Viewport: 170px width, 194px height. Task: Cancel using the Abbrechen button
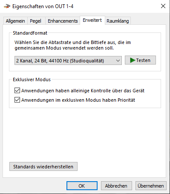point(116,185)
